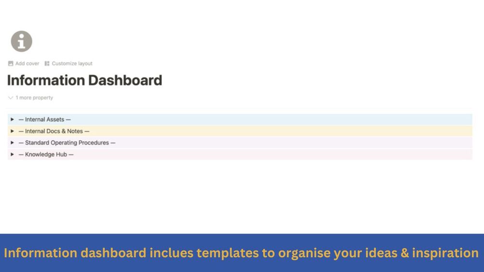The height and width of the screenshot is (272, 484).
Task: Click the chevron before 1 more property
Action: 11,98
